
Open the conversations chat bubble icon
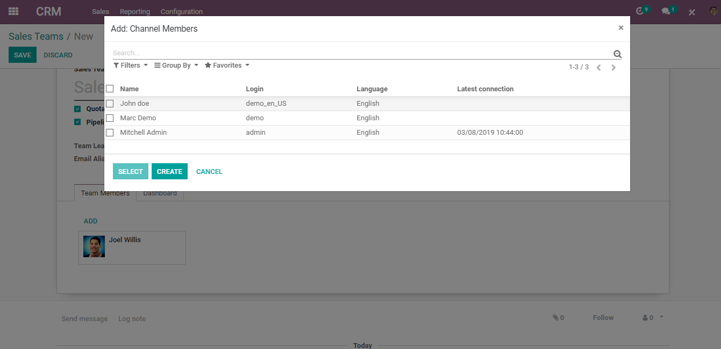pyautogui.click(x=666, y=11)
